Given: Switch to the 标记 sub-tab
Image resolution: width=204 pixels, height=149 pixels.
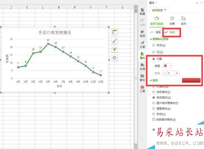Looking at the screenshot, I should [170, 32].
